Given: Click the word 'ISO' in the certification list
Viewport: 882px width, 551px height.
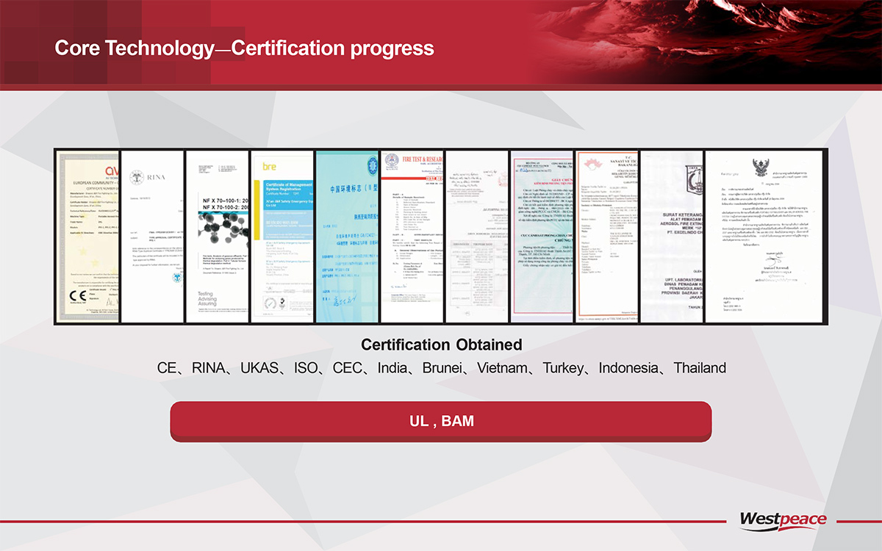Looking at the screenshot, I should coord(306,367).
